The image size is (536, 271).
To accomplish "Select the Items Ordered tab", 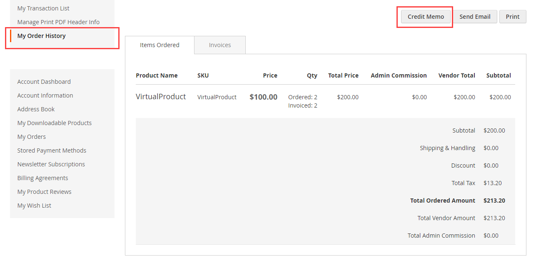I will point(160,45).
